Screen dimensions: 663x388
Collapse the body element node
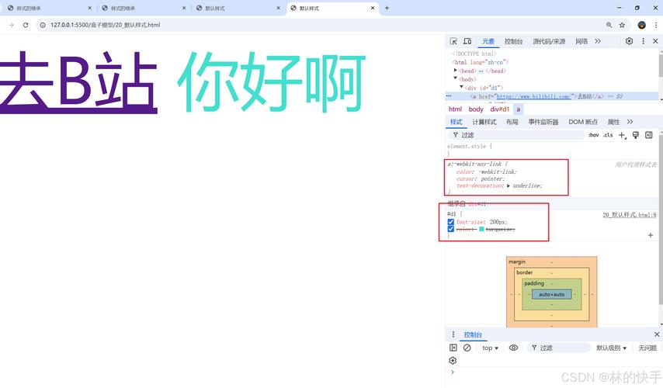tap(456, 78)
